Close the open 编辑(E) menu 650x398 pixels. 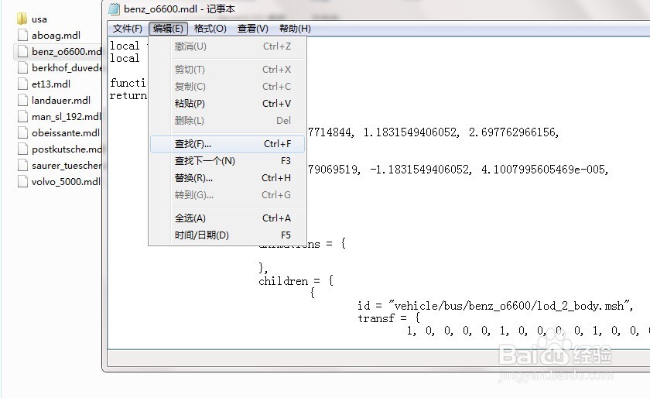168,29
